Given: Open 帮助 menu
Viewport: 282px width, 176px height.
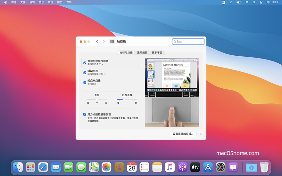Looking at the screenshot, I should 69,2.
